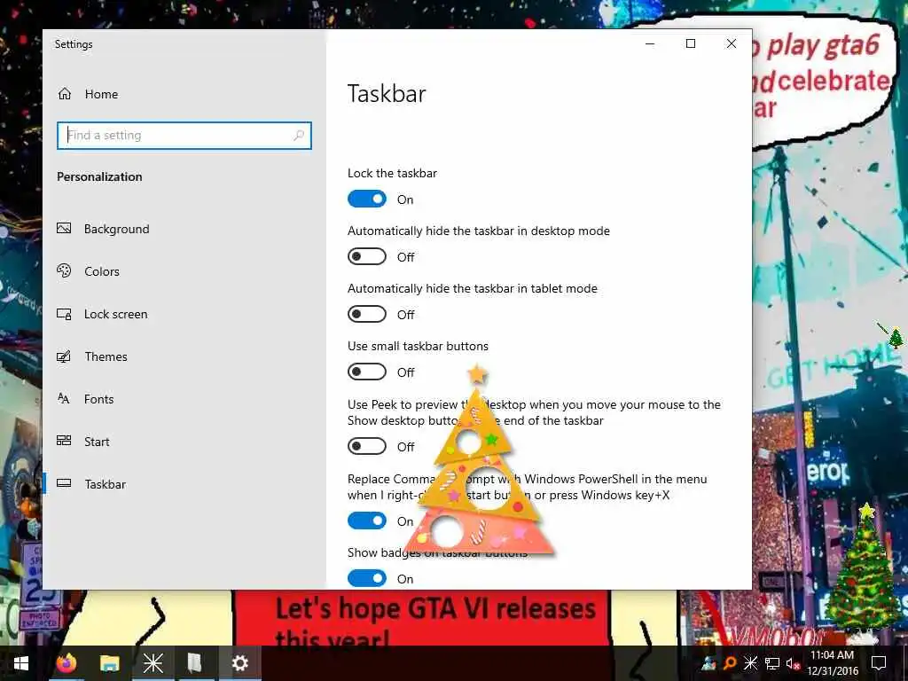Click the Lock screen icon in sidebar

tap(64, 314)
